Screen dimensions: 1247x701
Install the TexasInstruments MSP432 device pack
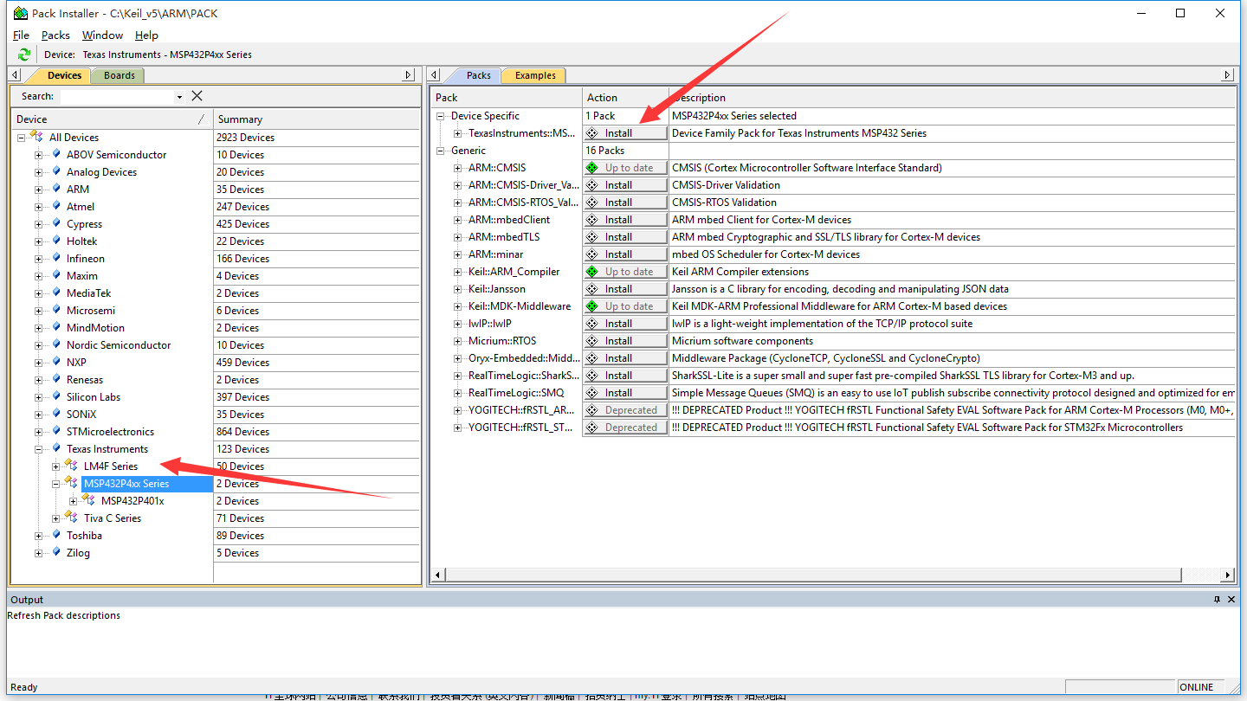[625, 133]
